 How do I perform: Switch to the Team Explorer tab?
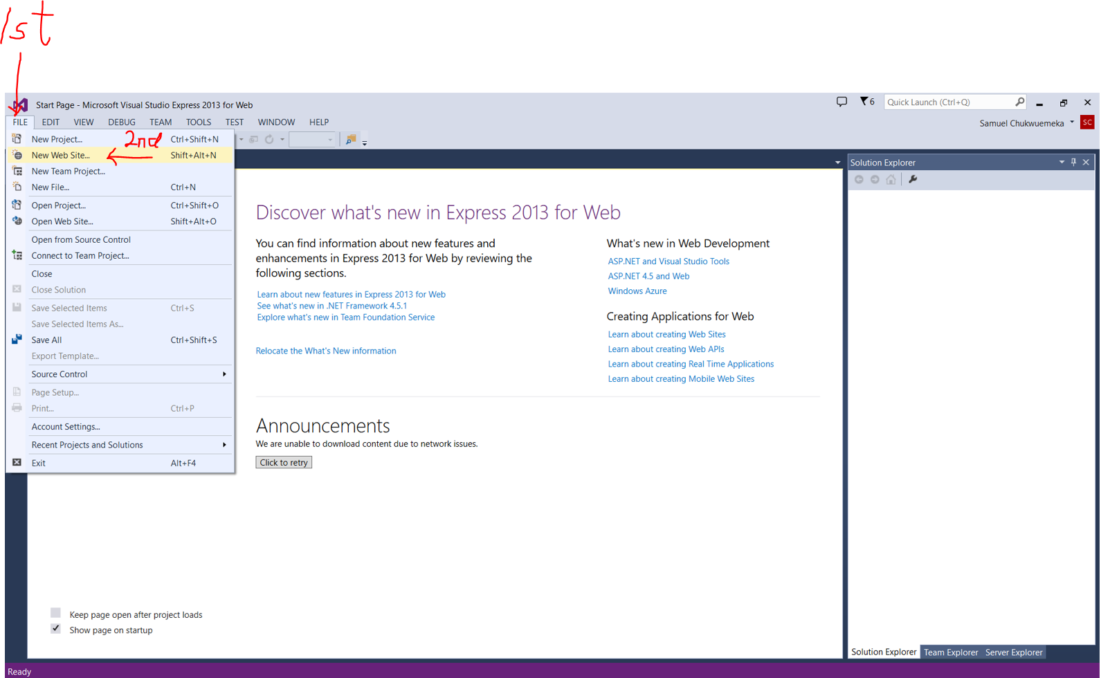pyautogui.click(x=951, y=652)
